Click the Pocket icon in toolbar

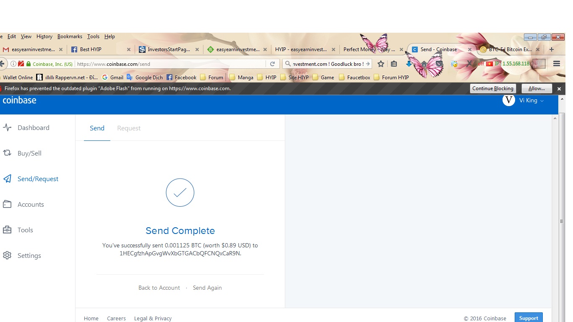(x=439, y=64)
